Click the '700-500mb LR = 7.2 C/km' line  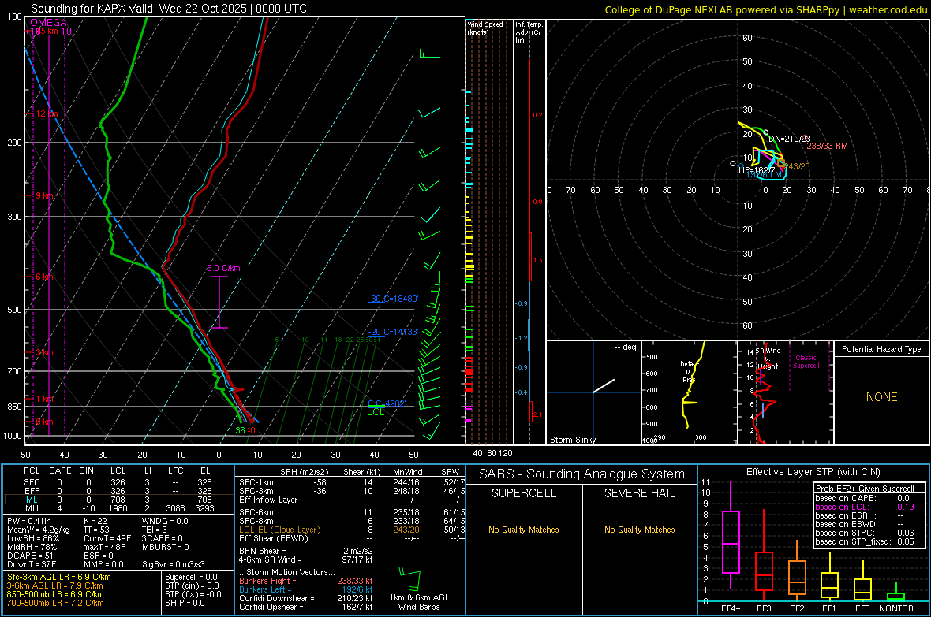tap(55, 603)
